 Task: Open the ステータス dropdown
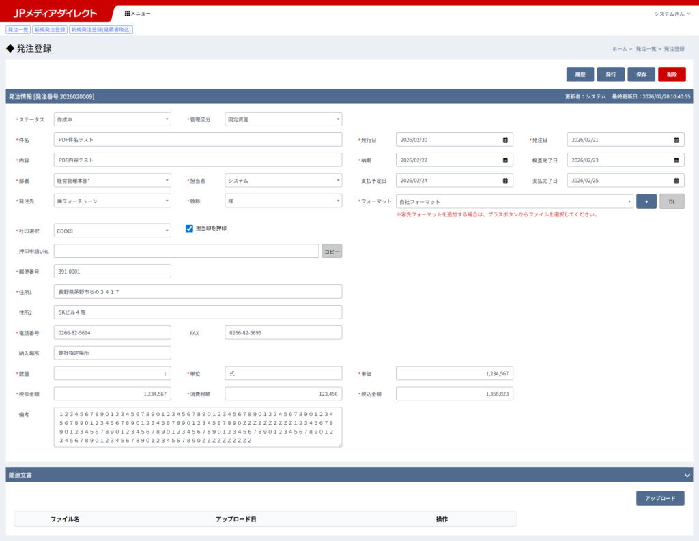point(112,119)
